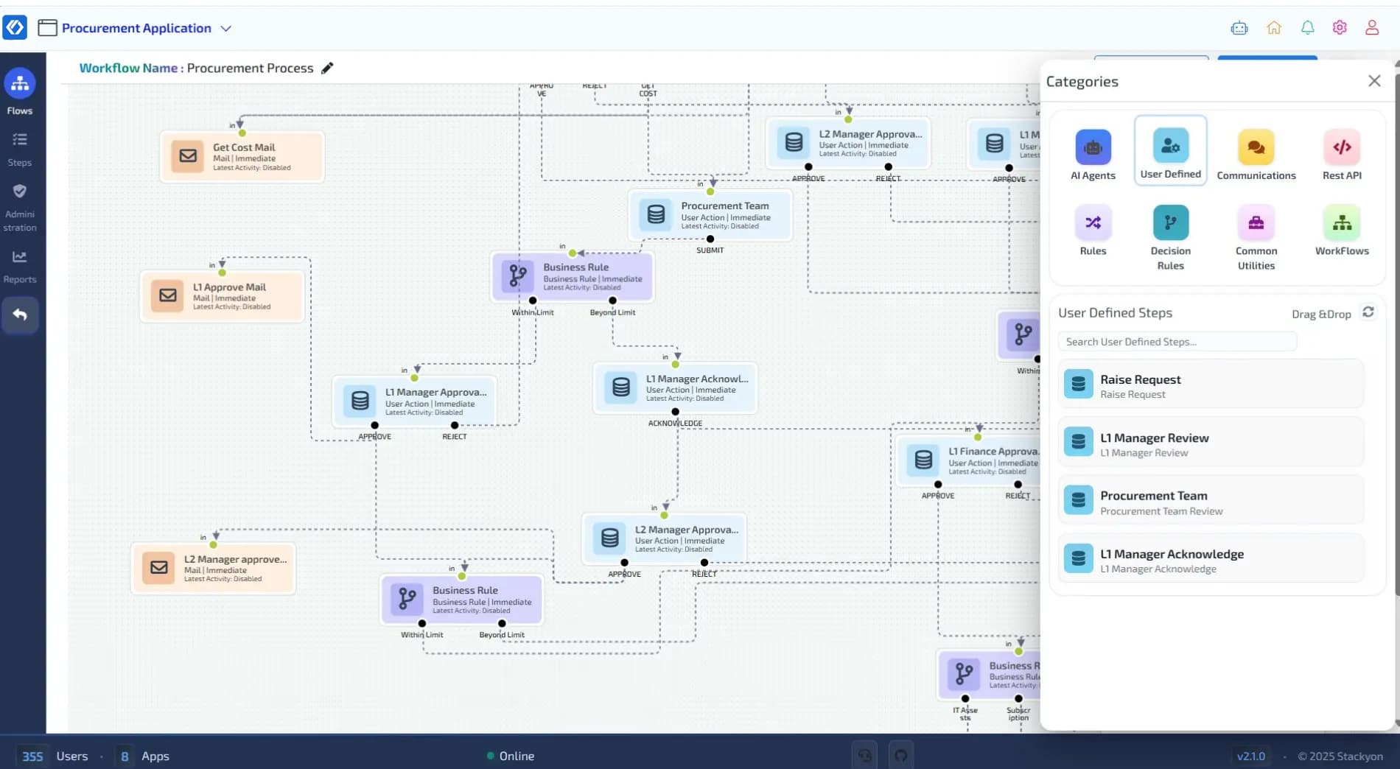The image size is (1400, 769).
Task: Click the Search User Defined Steps field
Action: [1177, 341]
